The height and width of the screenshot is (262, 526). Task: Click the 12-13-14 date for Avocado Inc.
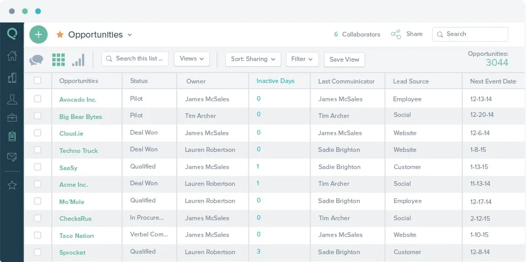481,99
